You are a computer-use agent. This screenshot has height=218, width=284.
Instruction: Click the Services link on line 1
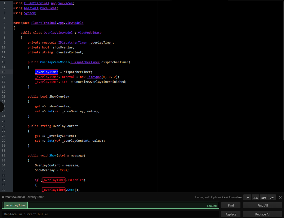(65, 3)
